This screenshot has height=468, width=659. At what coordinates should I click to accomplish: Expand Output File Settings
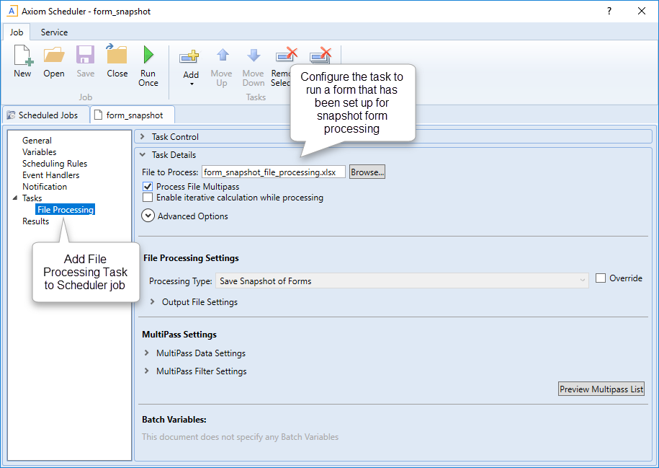tap(152, 302)
